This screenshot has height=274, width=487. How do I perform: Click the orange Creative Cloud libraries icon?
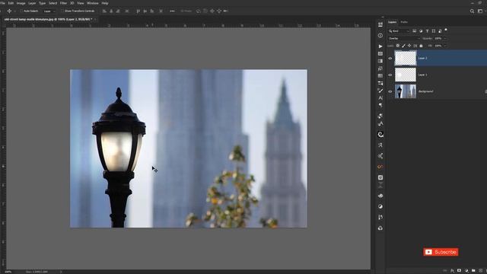coord(380,167)
